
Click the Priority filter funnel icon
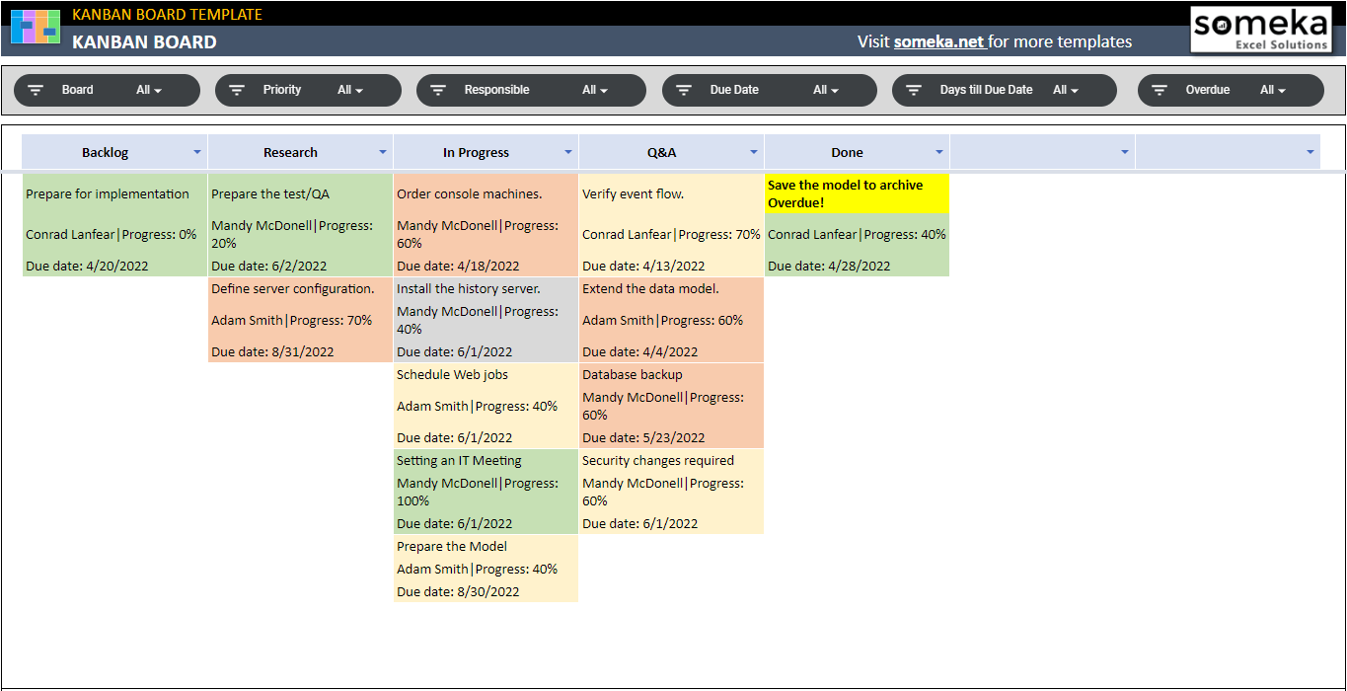237,90
